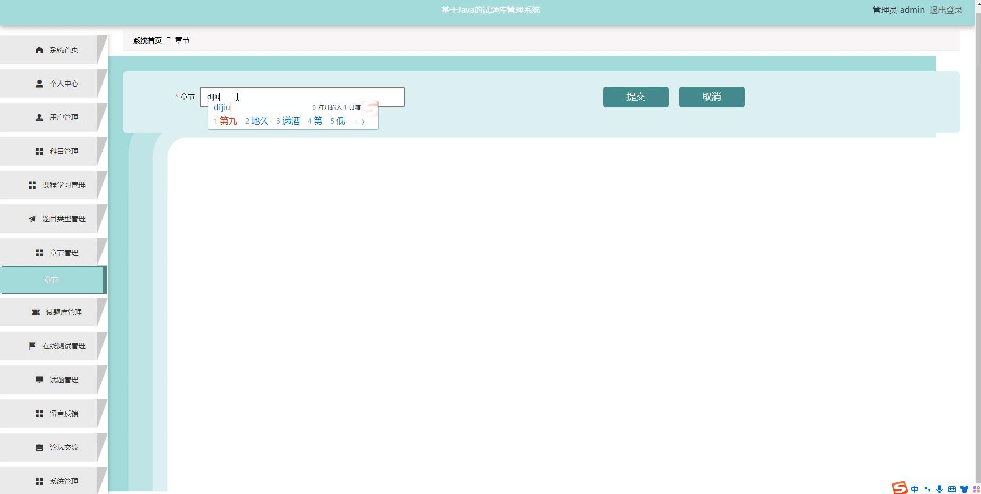Image resolution: width=981 pixels, height=494 pixels.
Task: Show next page of IME candidates
Action: 363,121
